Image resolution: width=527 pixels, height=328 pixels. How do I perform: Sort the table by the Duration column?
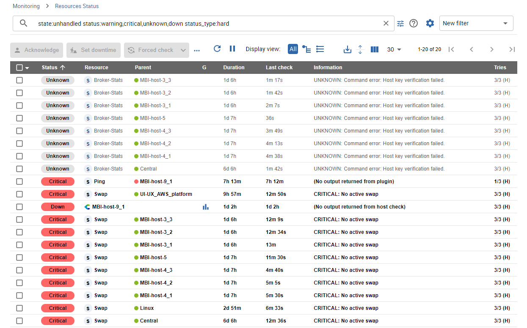click(234, 68)
